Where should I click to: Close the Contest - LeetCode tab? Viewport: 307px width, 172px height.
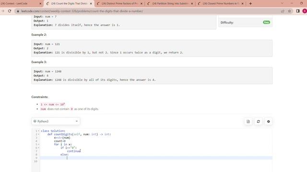click(x=40, y=3)
